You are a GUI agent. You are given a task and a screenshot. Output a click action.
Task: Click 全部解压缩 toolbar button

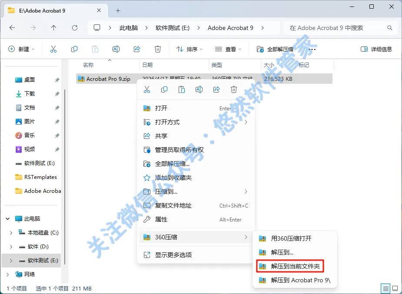[275, 49]
